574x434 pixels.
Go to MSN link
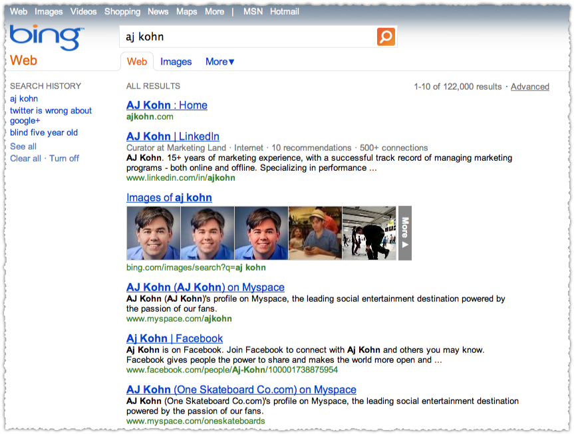click(x=253, y=11)
